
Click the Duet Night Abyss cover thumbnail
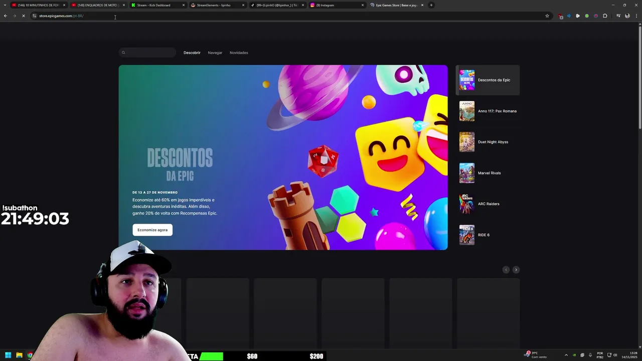pyautogui.click(x=467, y=142)
